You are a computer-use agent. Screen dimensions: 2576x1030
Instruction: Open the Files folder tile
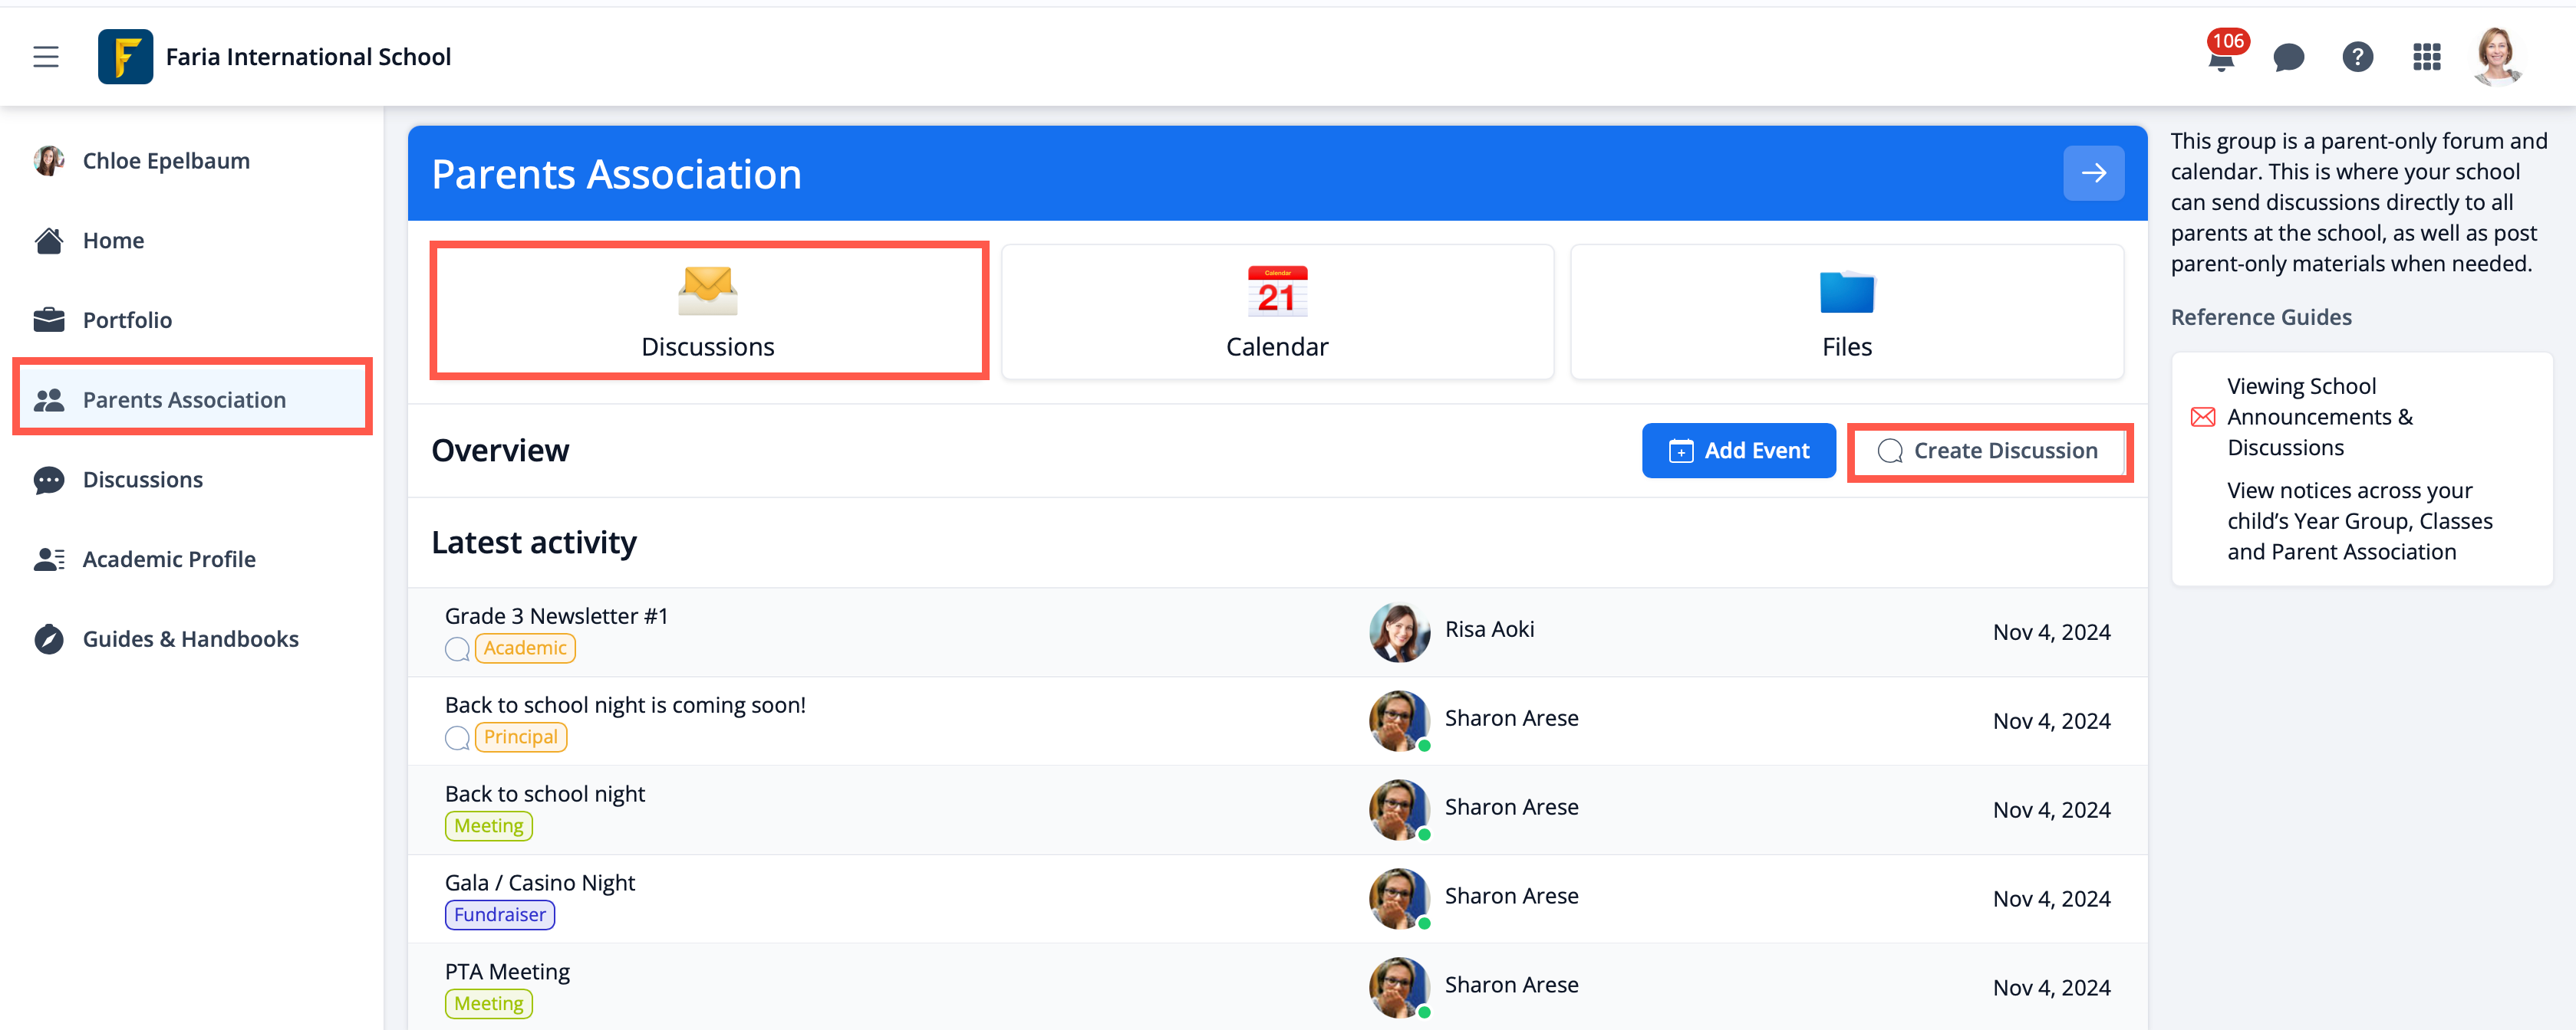tap(1846, 310)
